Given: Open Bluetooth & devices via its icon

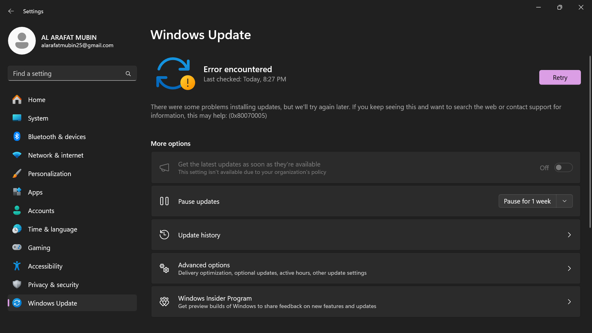Looking at the screenshot, I should tap(17, 137).
